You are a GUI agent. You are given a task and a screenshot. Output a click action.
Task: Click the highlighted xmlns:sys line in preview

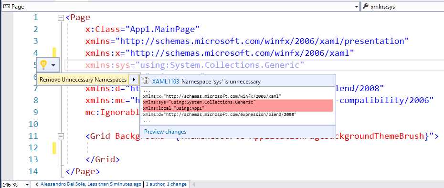coord(200,102)
